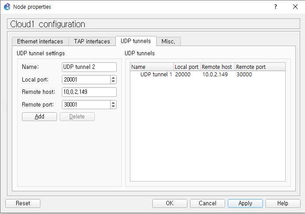Viewport: 305px width, 214px height.
Task: Click the Remote host field showing 10.0.2.149
Action: pyautogui.click(x=89, y=92)
